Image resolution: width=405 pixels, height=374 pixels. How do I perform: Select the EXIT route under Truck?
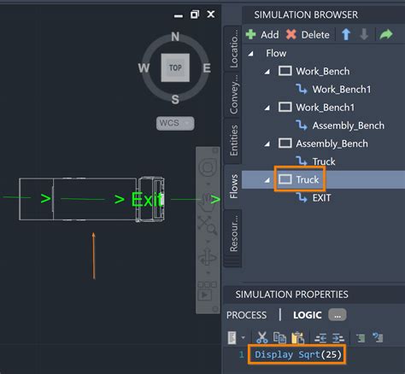point(321,198)
